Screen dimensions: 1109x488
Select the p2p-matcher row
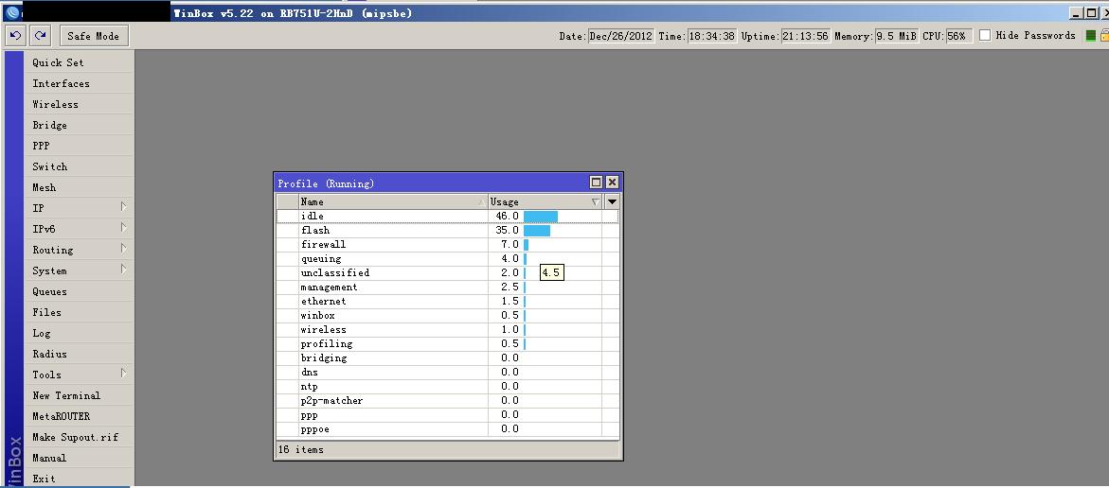[448, 400]
